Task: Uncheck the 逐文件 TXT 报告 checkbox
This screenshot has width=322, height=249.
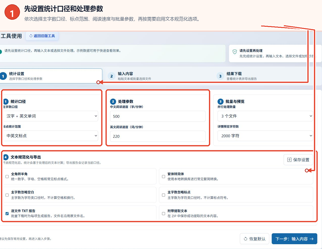Action: 7,213
